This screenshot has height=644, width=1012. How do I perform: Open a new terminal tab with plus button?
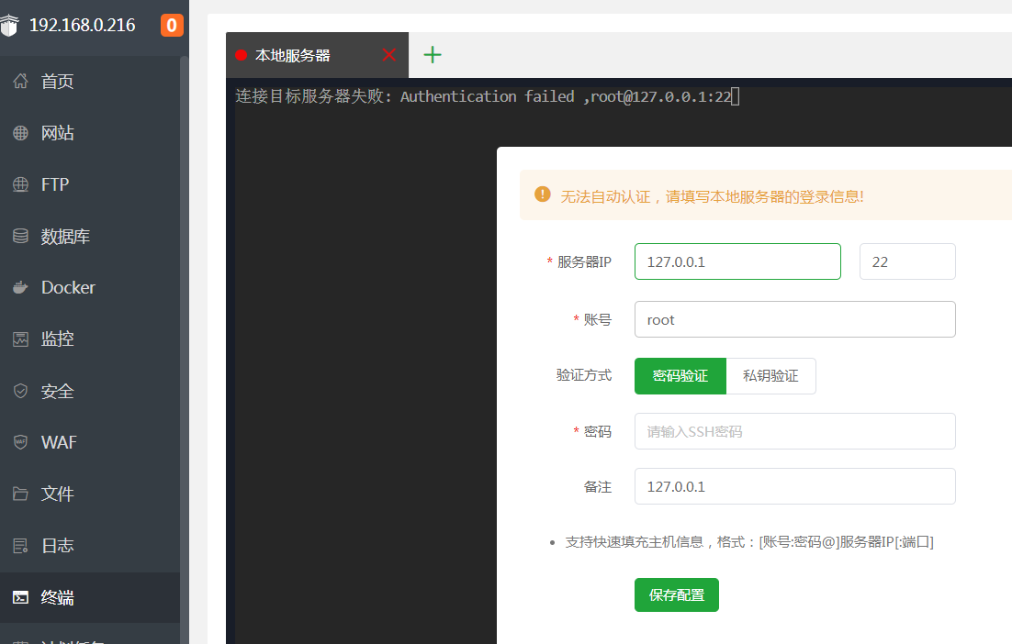coord(432,54)
